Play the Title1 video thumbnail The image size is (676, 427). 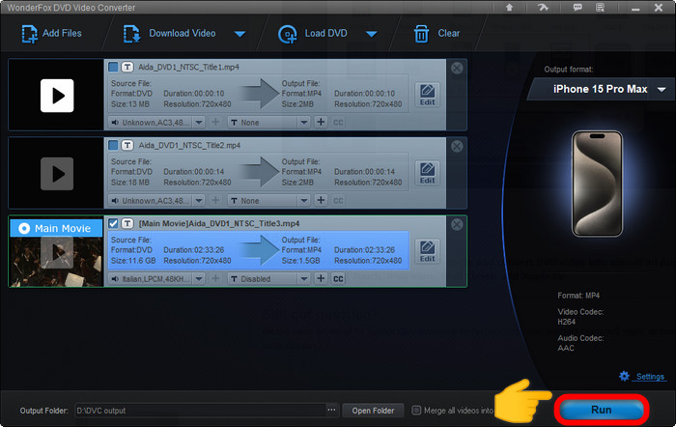coord(57,96)
